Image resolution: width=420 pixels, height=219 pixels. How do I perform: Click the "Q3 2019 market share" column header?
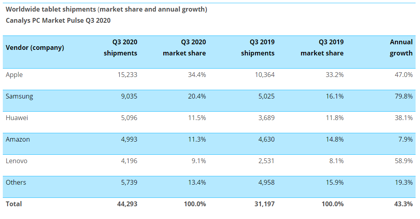pyautogui.click(x=322, y=47)
